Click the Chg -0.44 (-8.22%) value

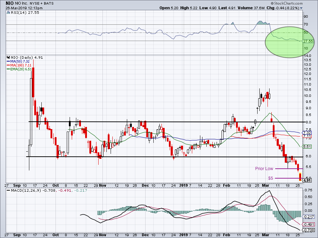(x=283, y=8)
